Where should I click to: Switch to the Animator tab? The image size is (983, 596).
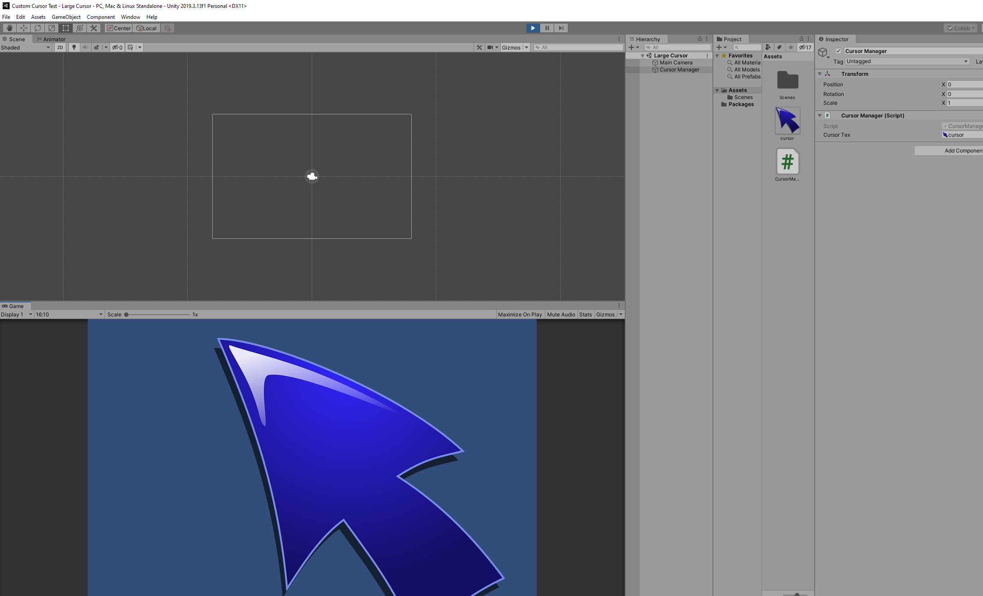[51, 39]
